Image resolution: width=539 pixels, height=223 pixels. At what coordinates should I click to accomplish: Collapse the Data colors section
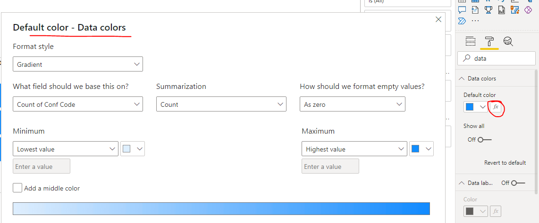[461, 79]
